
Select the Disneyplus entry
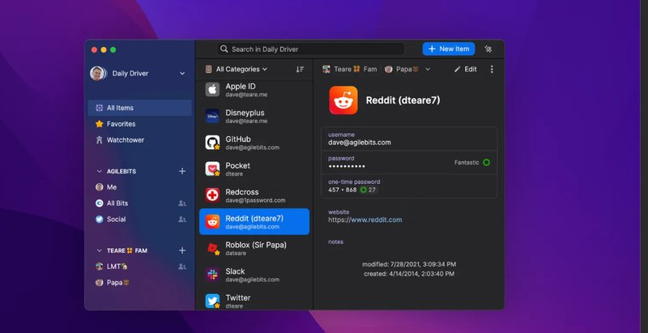coord(254,117)
